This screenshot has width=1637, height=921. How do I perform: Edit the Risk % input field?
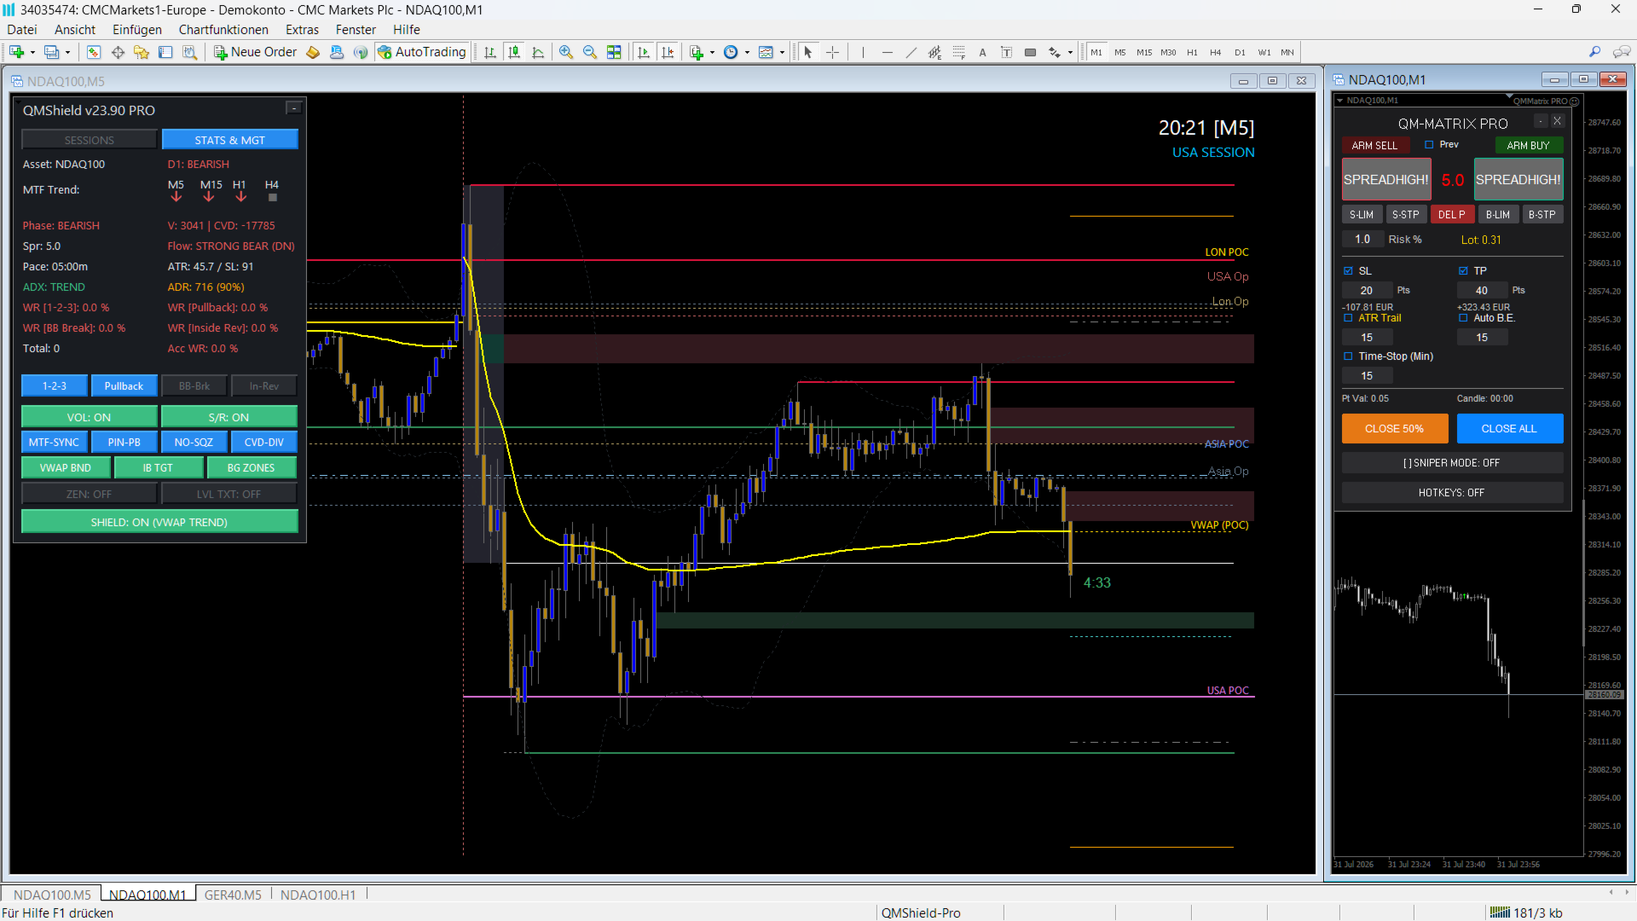coord(1362,240)
